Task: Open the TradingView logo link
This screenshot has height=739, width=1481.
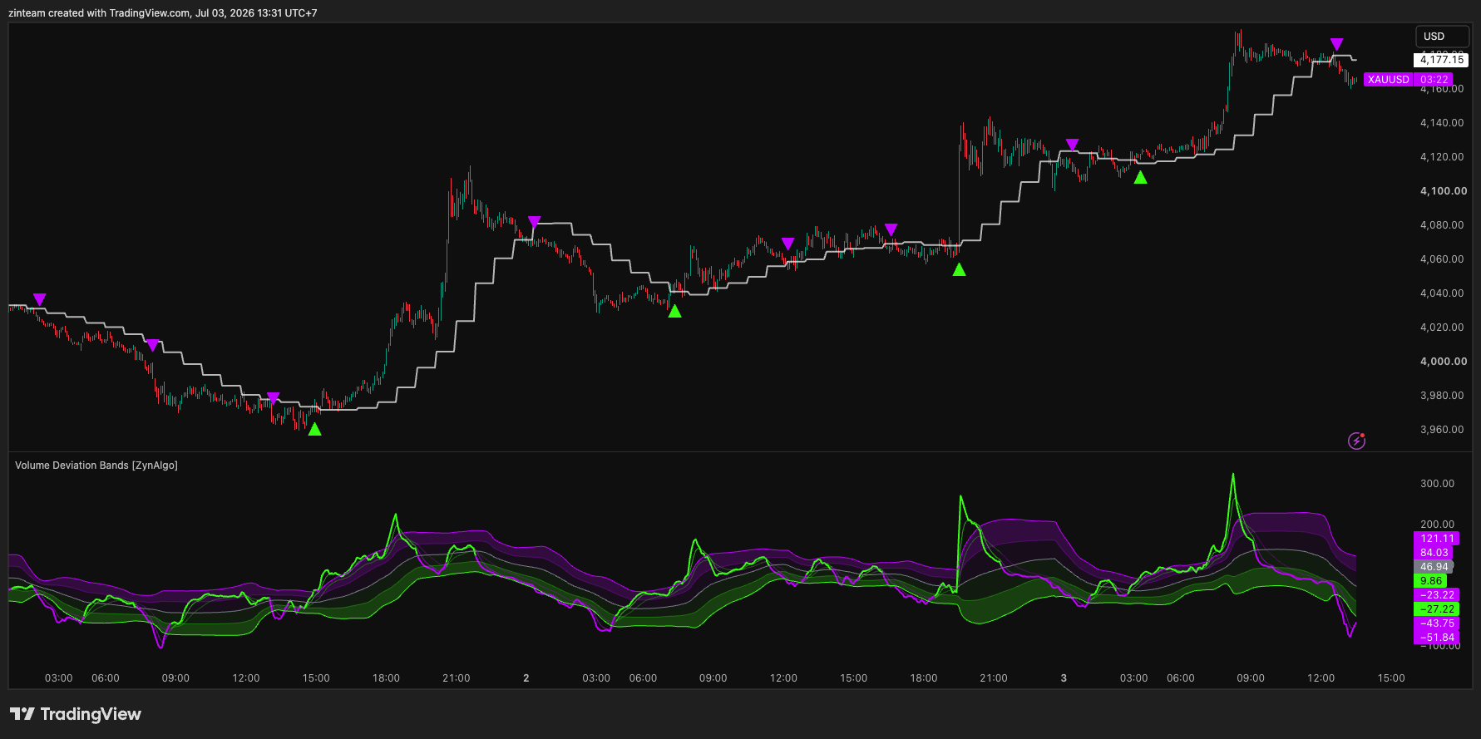Action: point(76,714)
